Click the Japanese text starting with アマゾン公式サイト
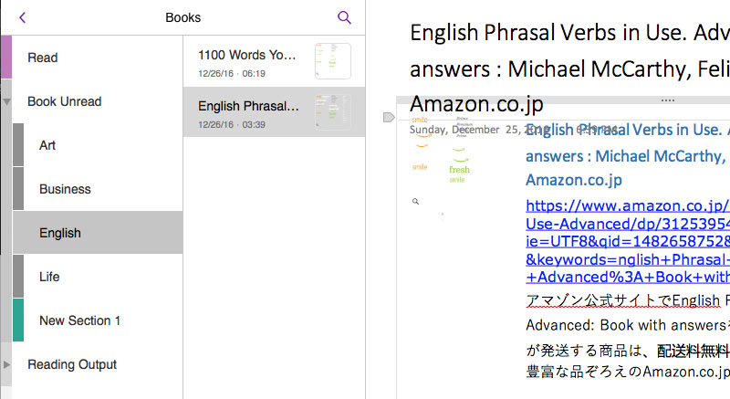Screen dimensions: 730x399 [x=628, y=300]
